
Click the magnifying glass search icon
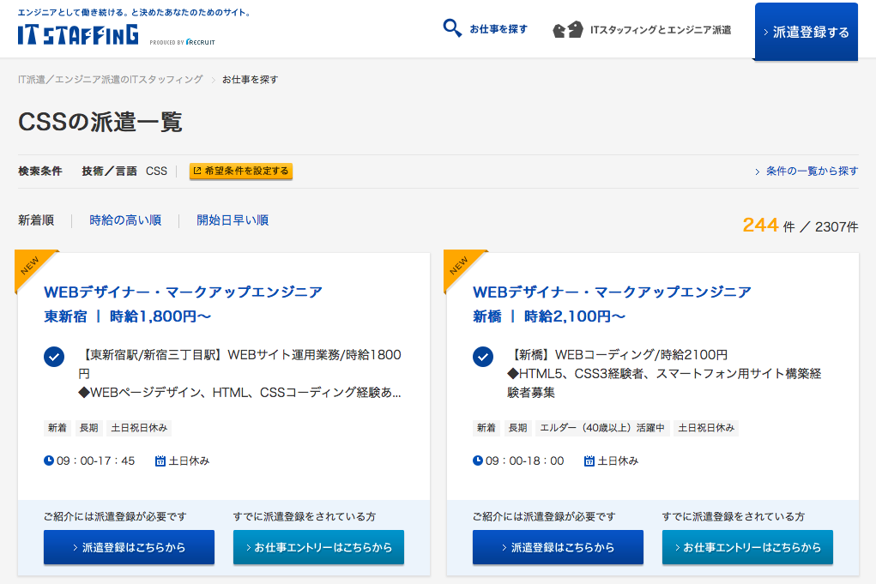point(452,28)
